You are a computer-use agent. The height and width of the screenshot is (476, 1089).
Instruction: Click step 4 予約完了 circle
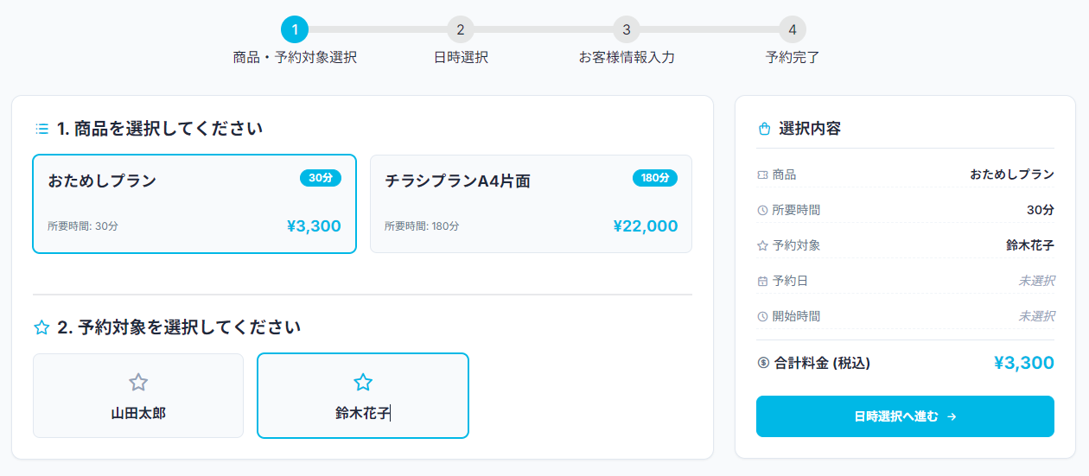coord(793,30)
